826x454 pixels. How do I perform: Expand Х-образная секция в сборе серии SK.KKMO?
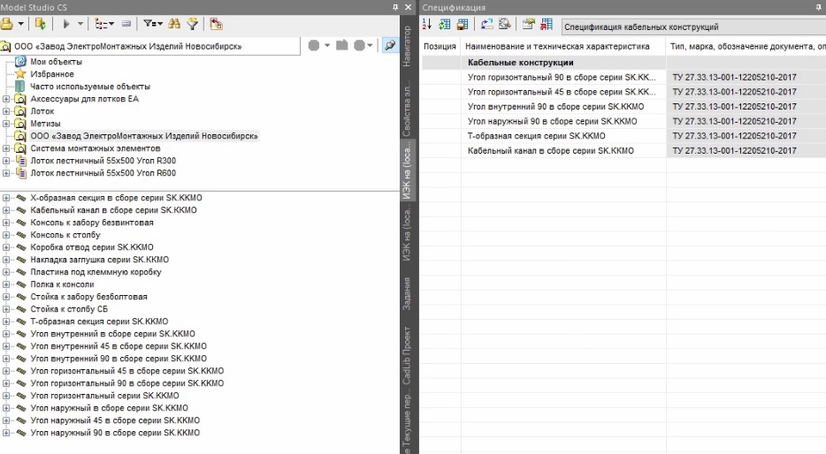6,198
